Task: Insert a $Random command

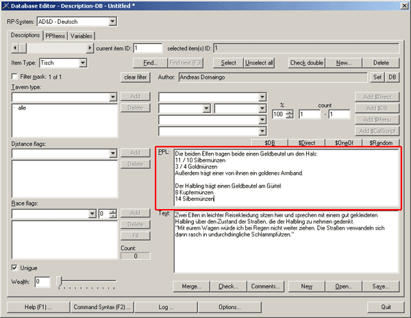Action: [379, 143]
